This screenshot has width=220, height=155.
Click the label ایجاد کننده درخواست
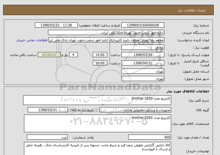pyautogui.click(x=193, y=40)
